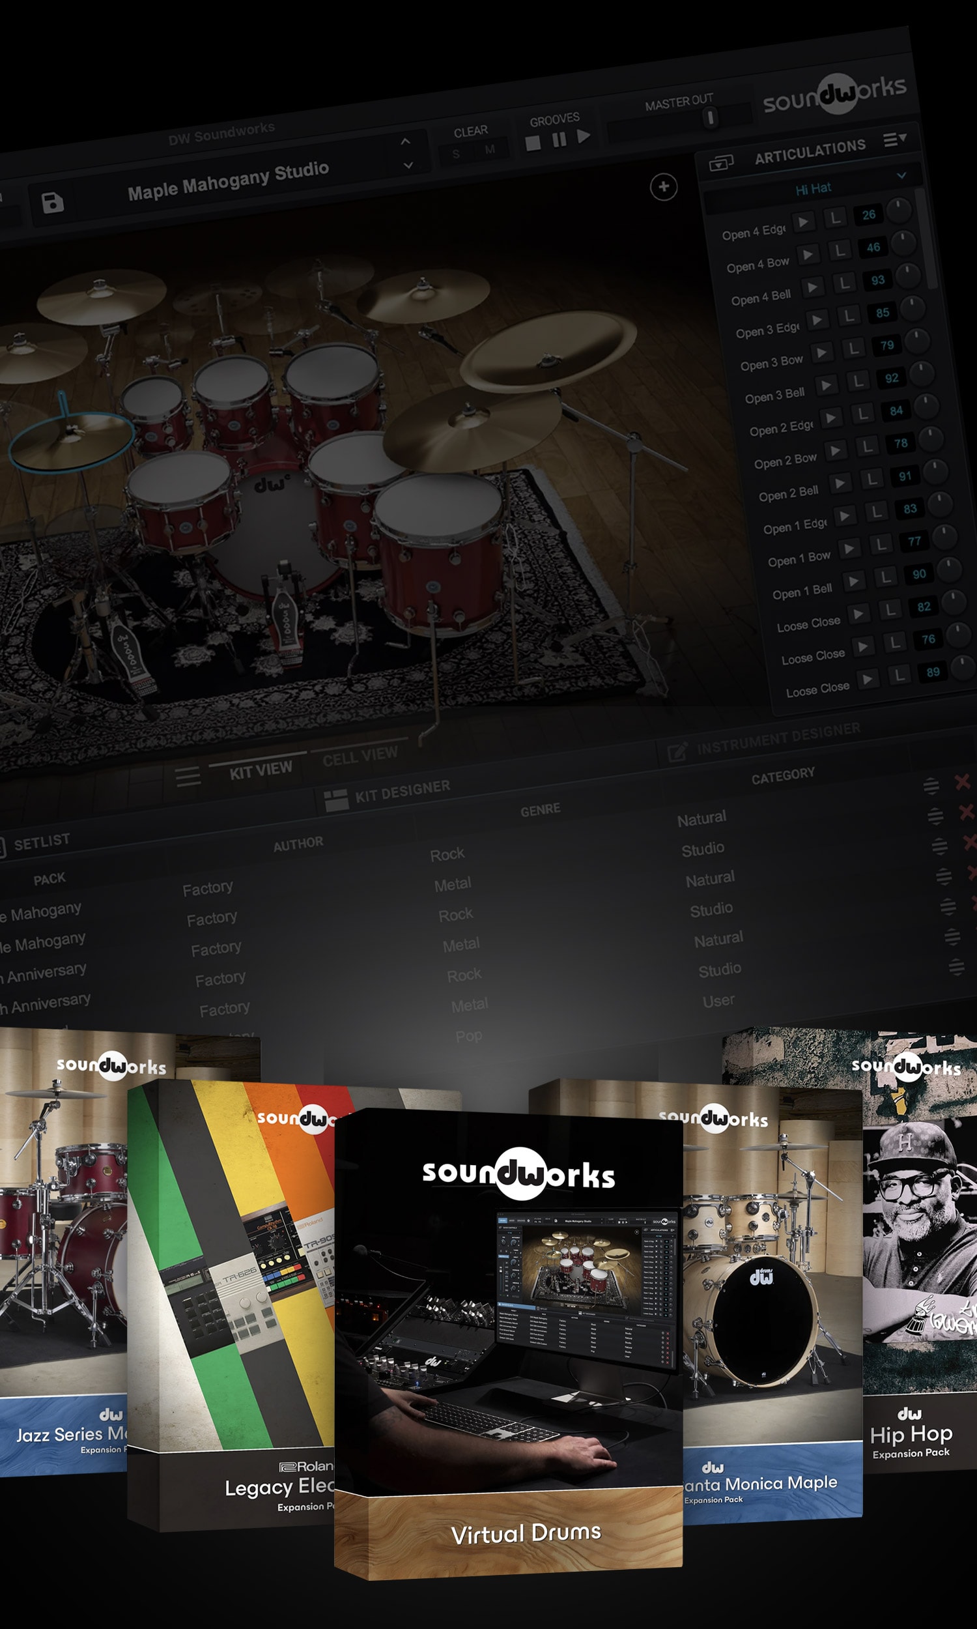Sort the list by the GENRE column header

pos(541,810)
